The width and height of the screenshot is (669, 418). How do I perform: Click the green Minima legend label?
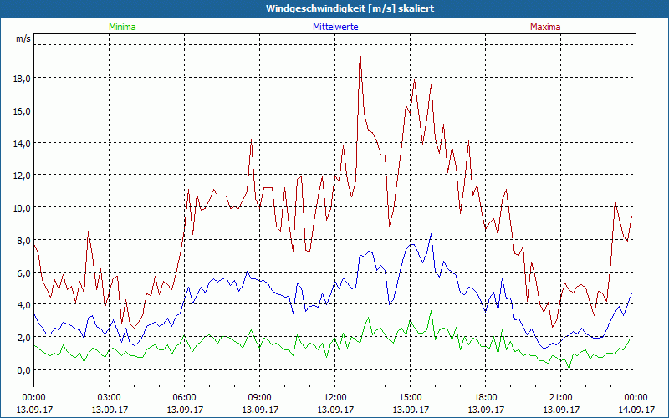(x=122, y=27)
